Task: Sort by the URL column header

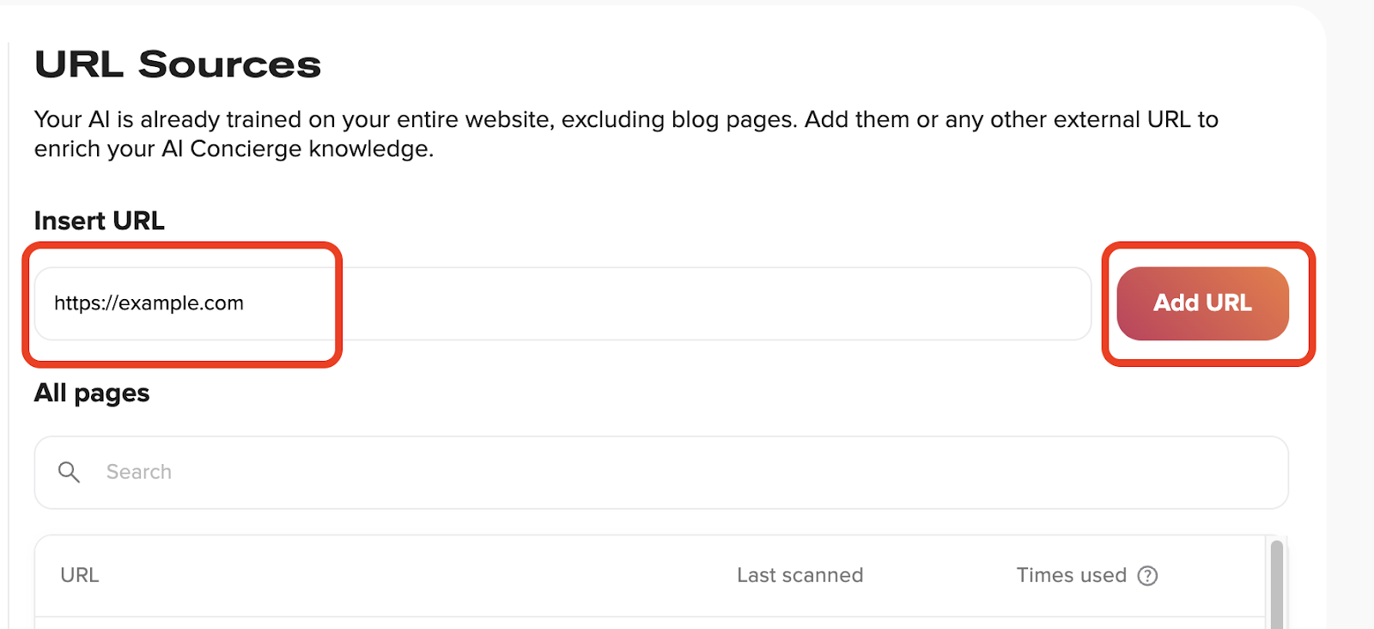Action: coord(80,575)
